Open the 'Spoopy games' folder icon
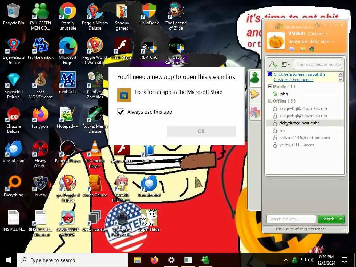 coord(122,17)
